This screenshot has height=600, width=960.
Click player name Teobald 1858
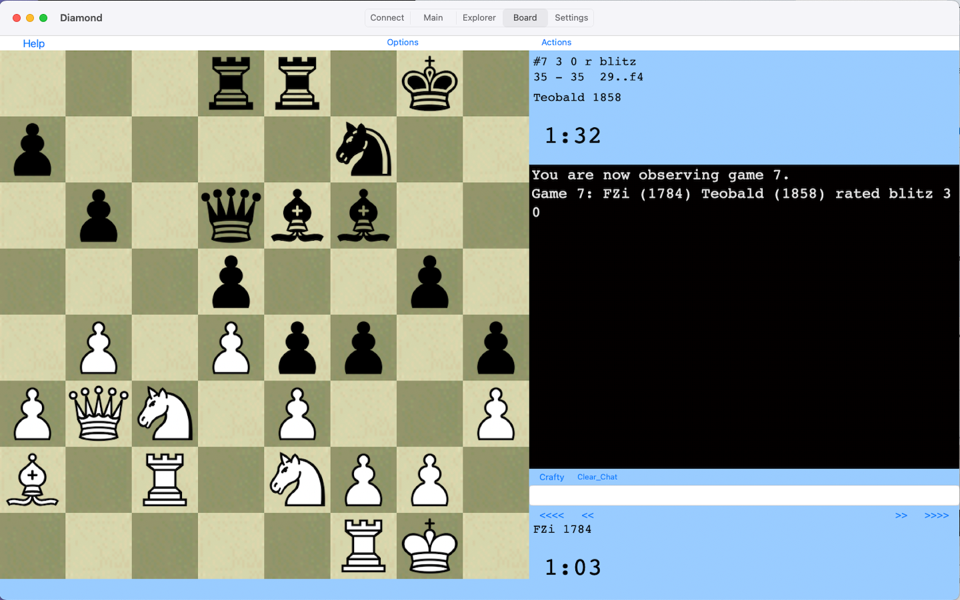(x=577, y=97)
